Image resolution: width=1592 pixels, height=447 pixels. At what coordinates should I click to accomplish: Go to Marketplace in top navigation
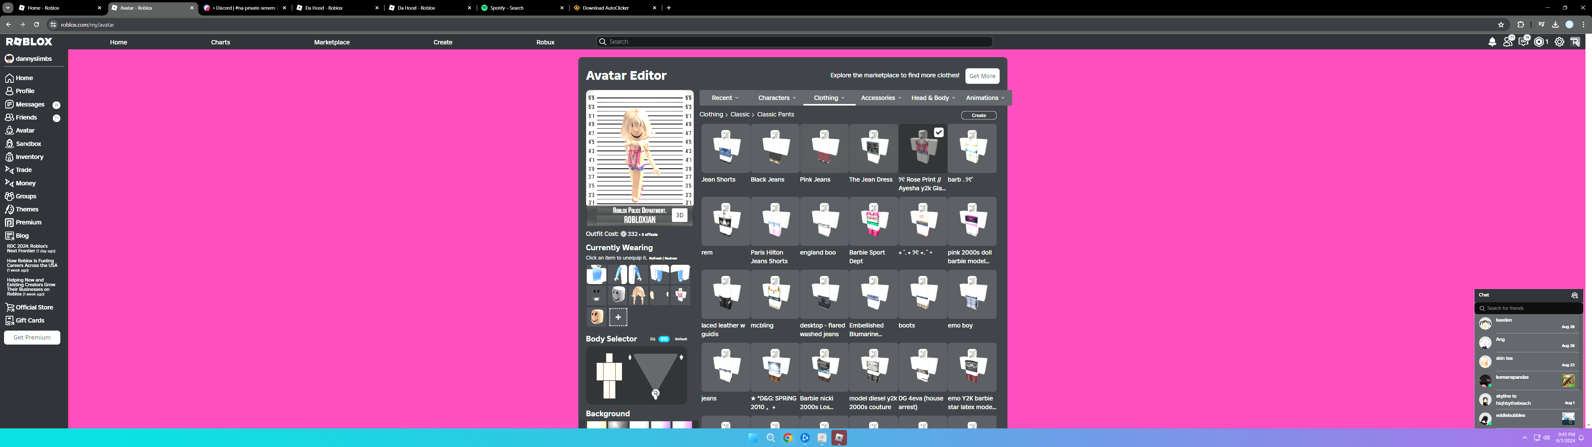point(331,42)
